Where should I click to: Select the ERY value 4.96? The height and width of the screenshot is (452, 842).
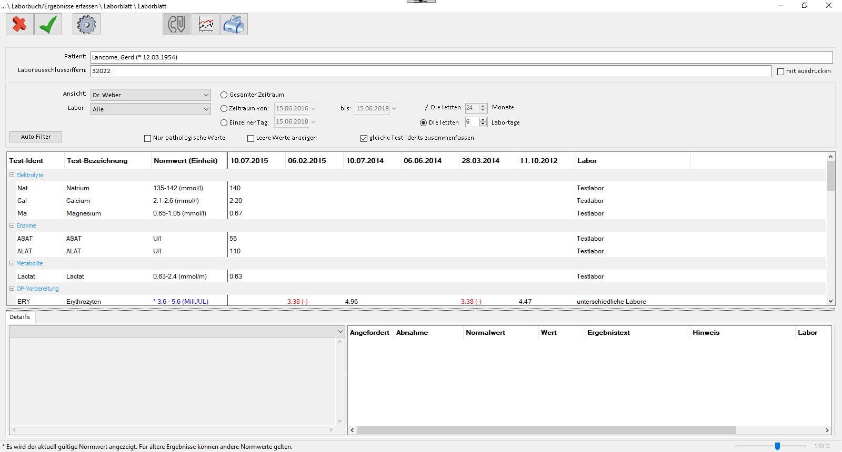pyautogui.click(x=352, y=302)
